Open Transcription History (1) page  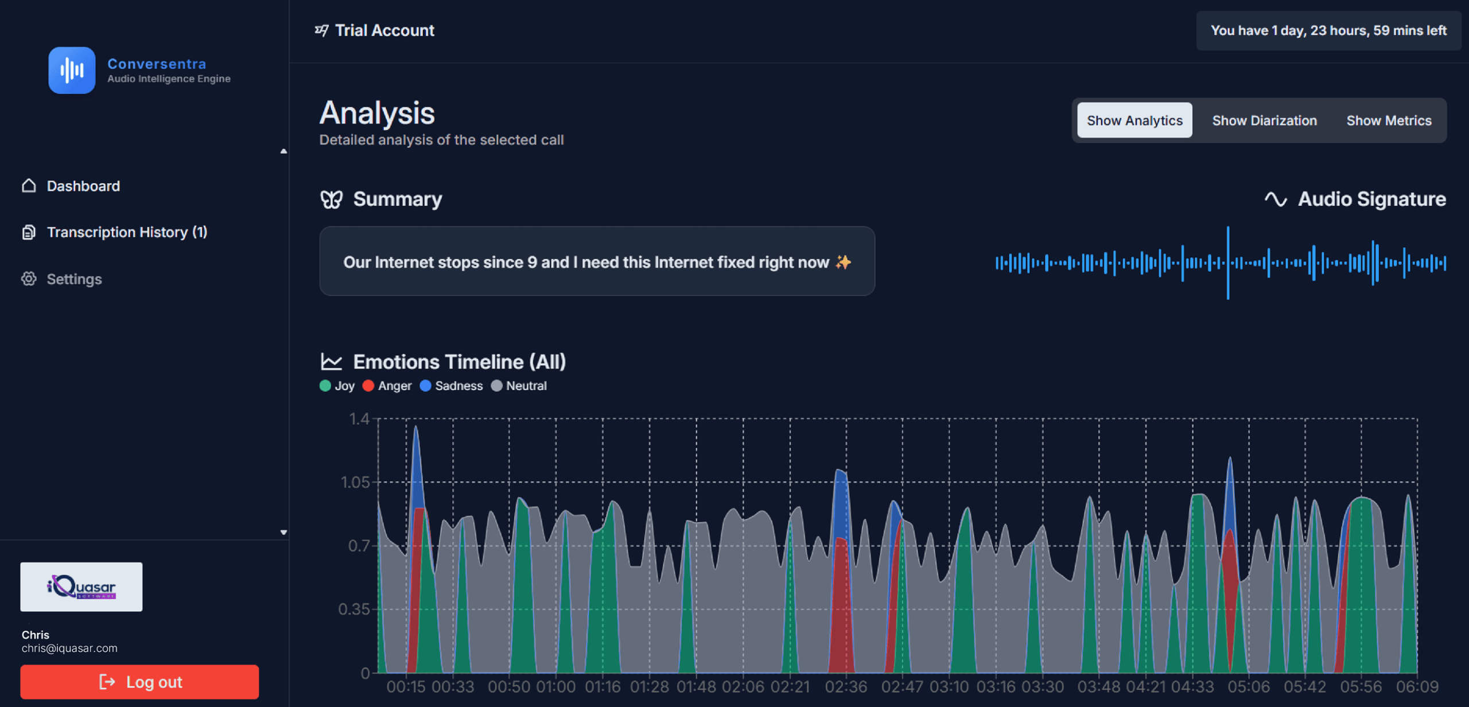pos(127,232)
